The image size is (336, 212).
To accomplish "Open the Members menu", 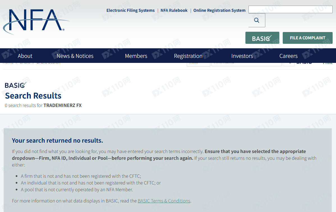I will tap(136, 56).
